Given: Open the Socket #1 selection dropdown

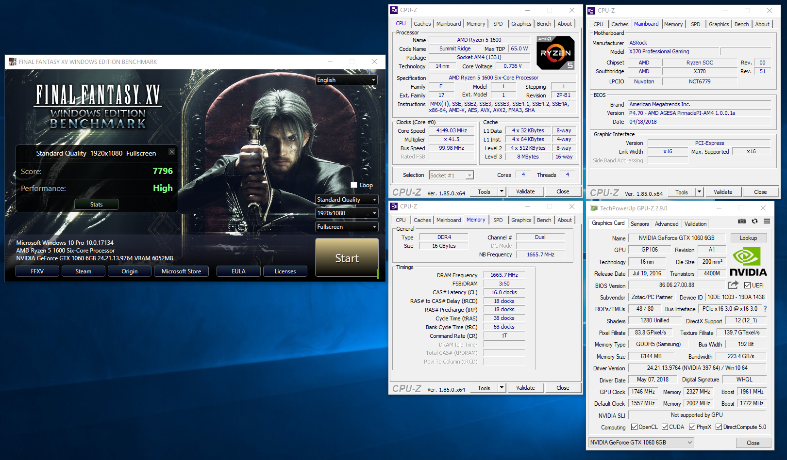Looking at the screenshot, I should (451, 175).
